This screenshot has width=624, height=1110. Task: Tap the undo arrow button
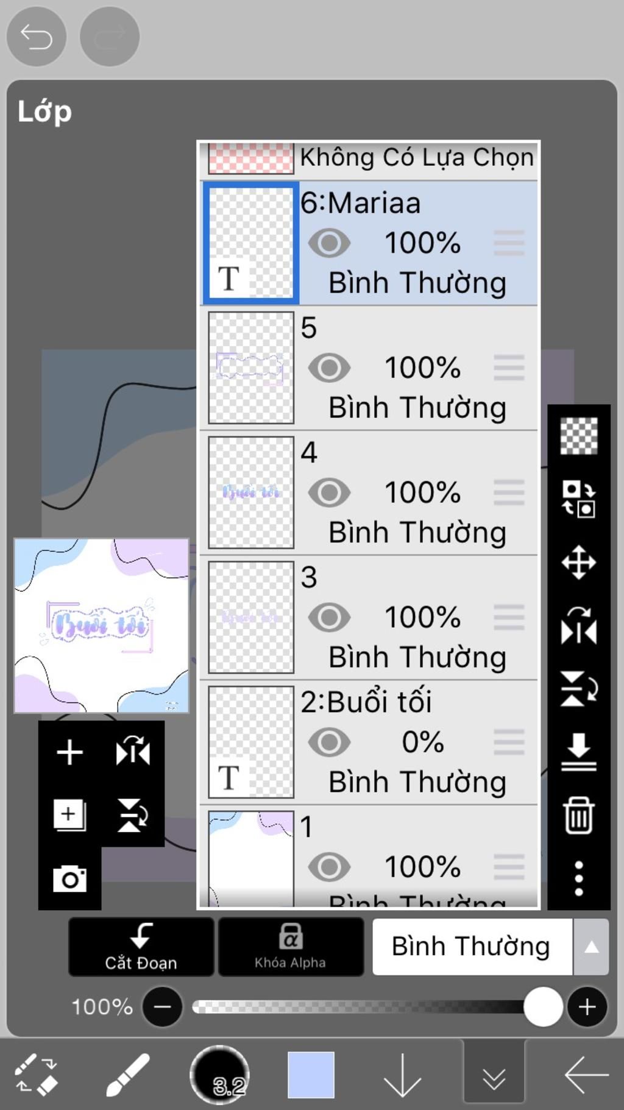coord(36,37)
